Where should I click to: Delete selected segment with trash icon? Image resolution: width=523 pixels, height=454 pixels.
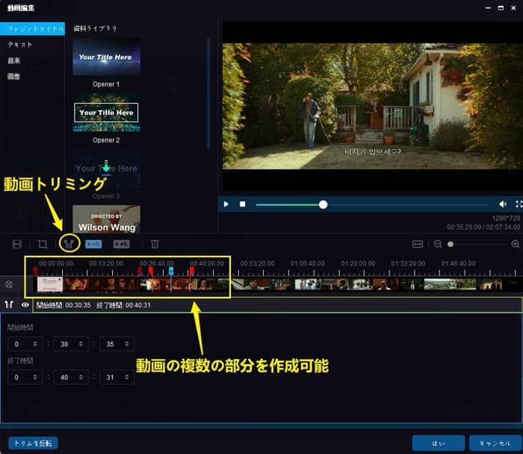(155, 244)
